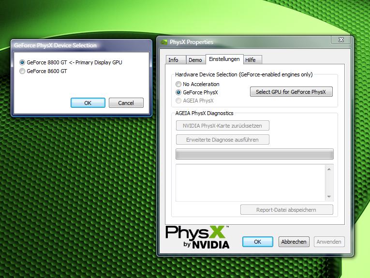This screenshot has height=278, width=370.
Task: Click the PhysX by NVIDIA logo
Action: [x=197, y=237]
